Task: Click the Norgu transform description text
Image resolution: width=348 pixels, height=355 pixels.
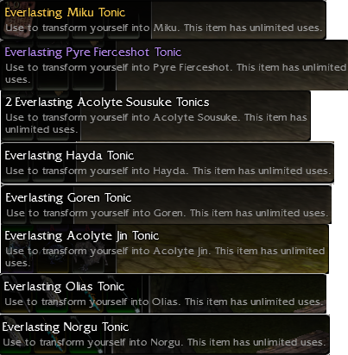Action: 164,342
